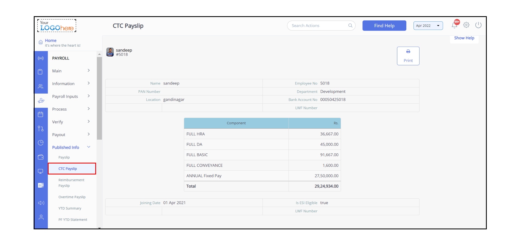
Task: Open the settings gear icon
Action: [x=466, y=25]
